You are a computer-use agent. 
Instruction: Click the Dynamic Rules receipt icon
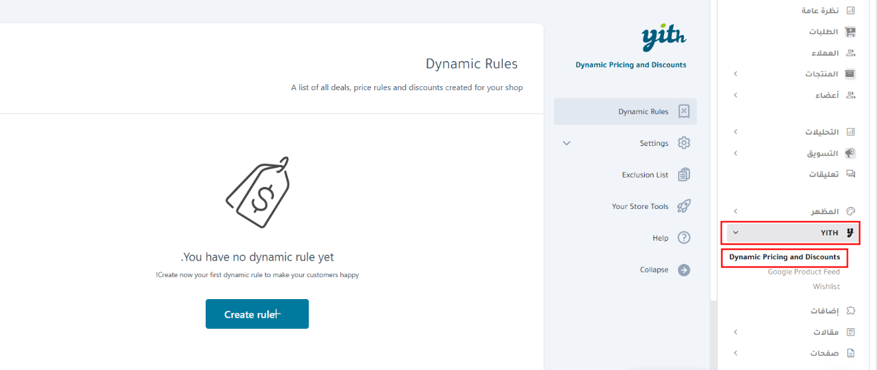click(684, 111)
